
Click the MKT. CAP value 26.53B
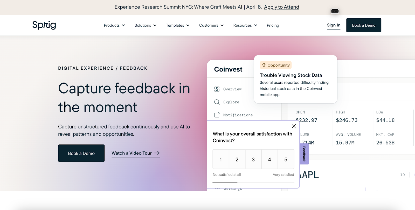click(385, 143)
